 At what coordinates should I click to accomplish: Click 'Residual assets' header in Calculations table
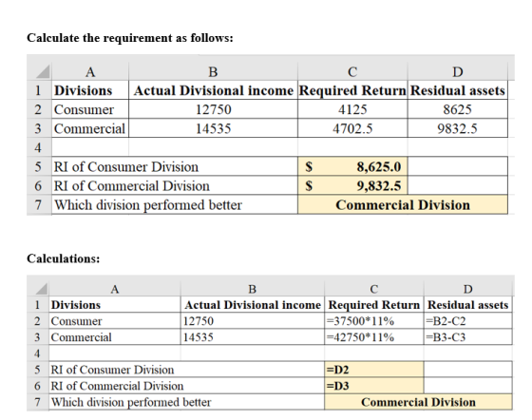point(467,305)
